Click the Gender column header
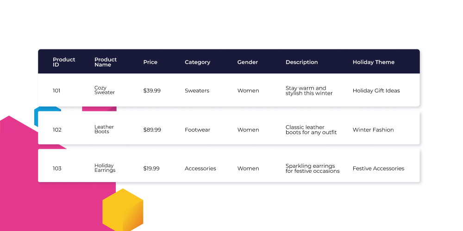463x231 pixels. (x=247, y=62)
